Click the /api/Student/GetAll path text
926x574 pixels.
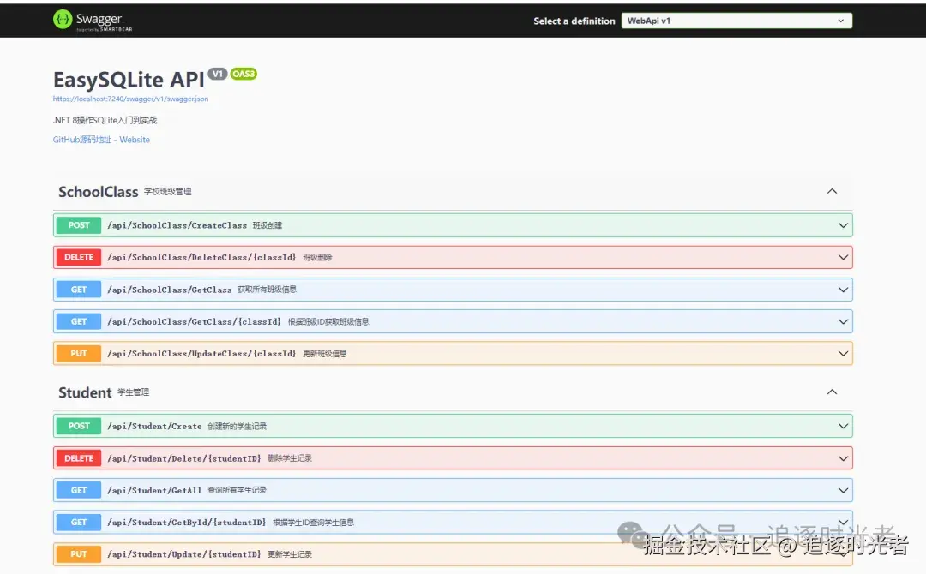point(154,490)
